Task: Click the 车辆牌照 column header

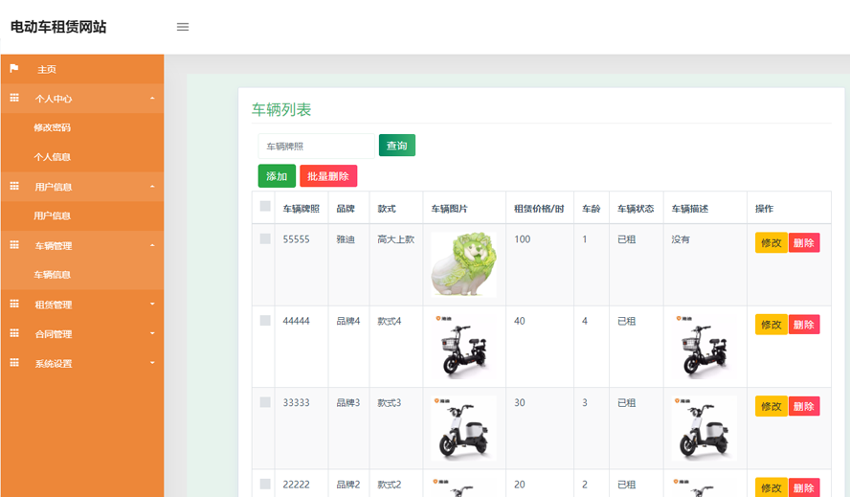Action: [x=301, y=209]
